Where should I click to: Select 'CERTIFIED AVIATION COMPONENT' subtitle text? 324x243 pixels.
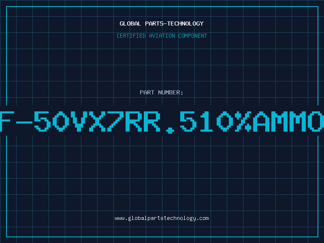[x=162, y=36]
